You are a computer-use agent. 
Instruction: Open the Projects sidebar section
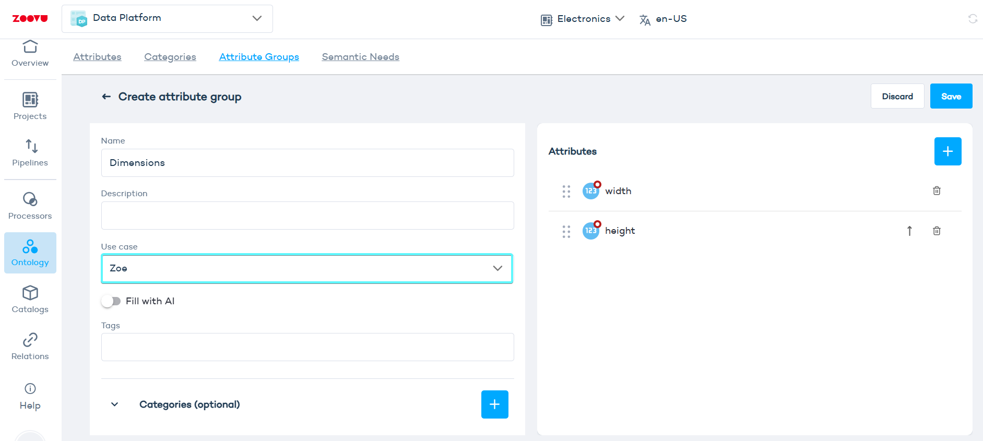[x=30, y=106]
